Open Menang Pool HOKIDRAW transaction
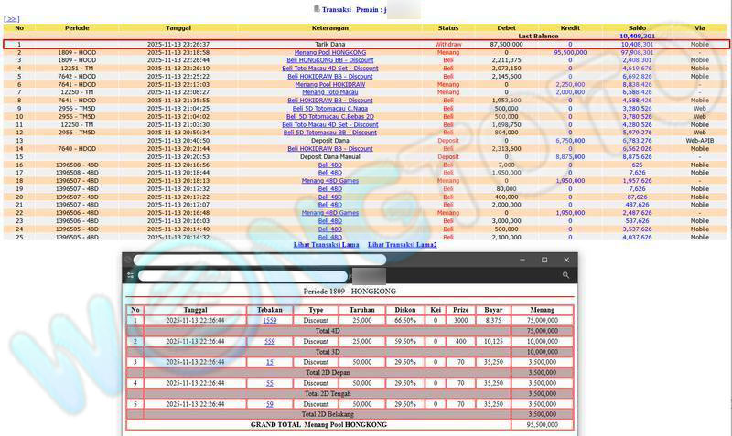 (330, 84)
